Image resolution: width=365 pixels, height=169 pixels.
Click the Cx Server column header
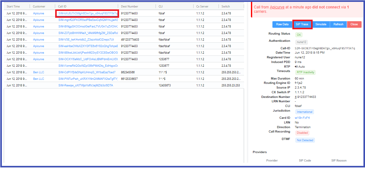coord(203,6)
